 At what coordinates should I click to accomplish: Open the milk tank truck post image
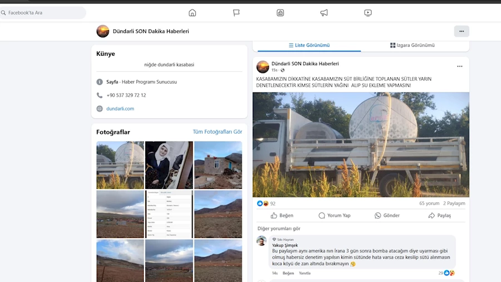click(361, 144)
